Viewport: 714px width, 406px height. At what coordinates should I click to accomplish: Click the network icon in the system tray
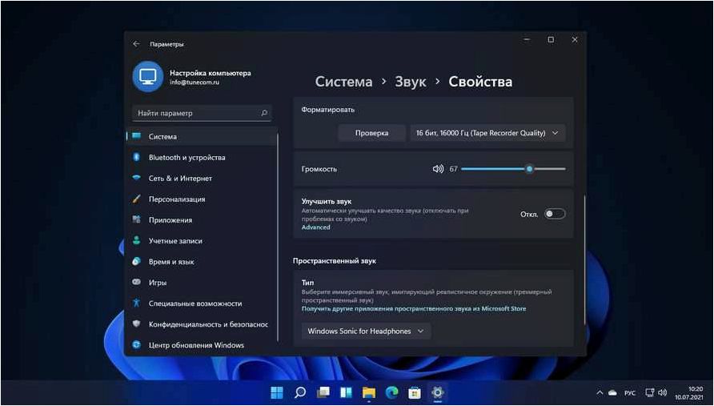click(650, 392)
